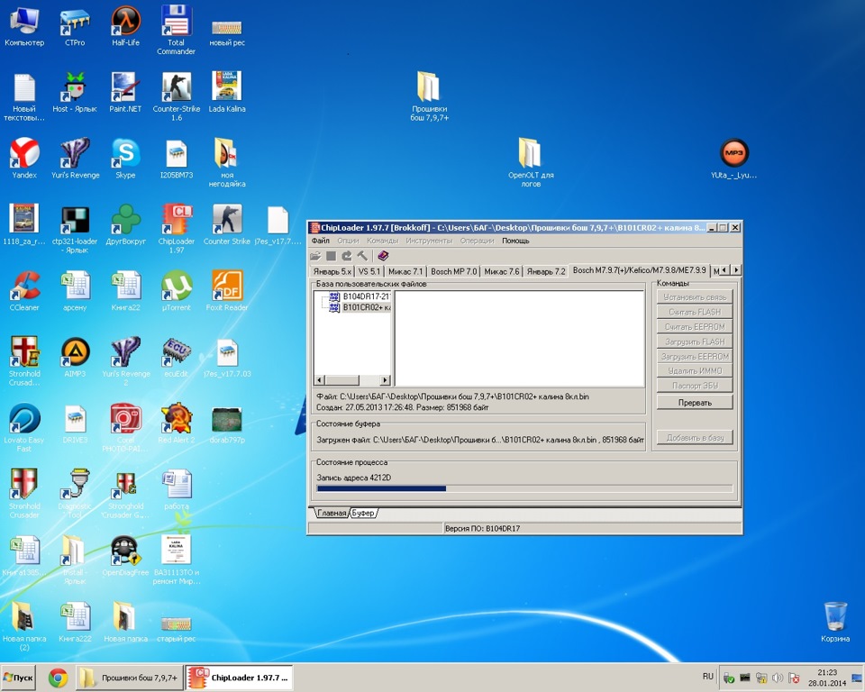Open the OpenDiagFree desktop icon
This screenshot has width=865, height=692.
click(126, 555)
